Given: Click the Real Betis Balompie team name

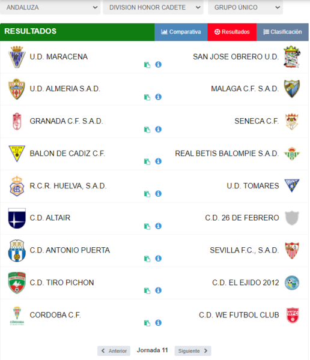Looking at the screenshot, I should coord(227,154).
